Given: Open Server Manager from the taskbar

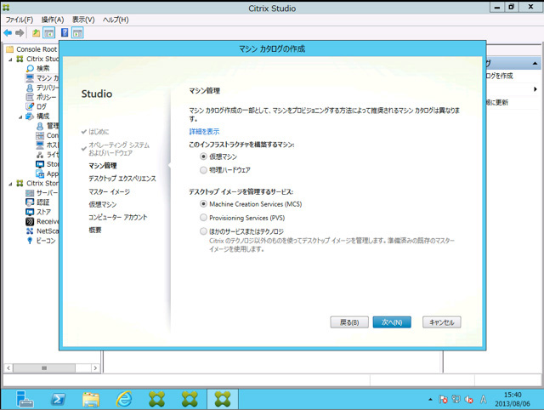Looking at the screenshot, I should 25,399.
